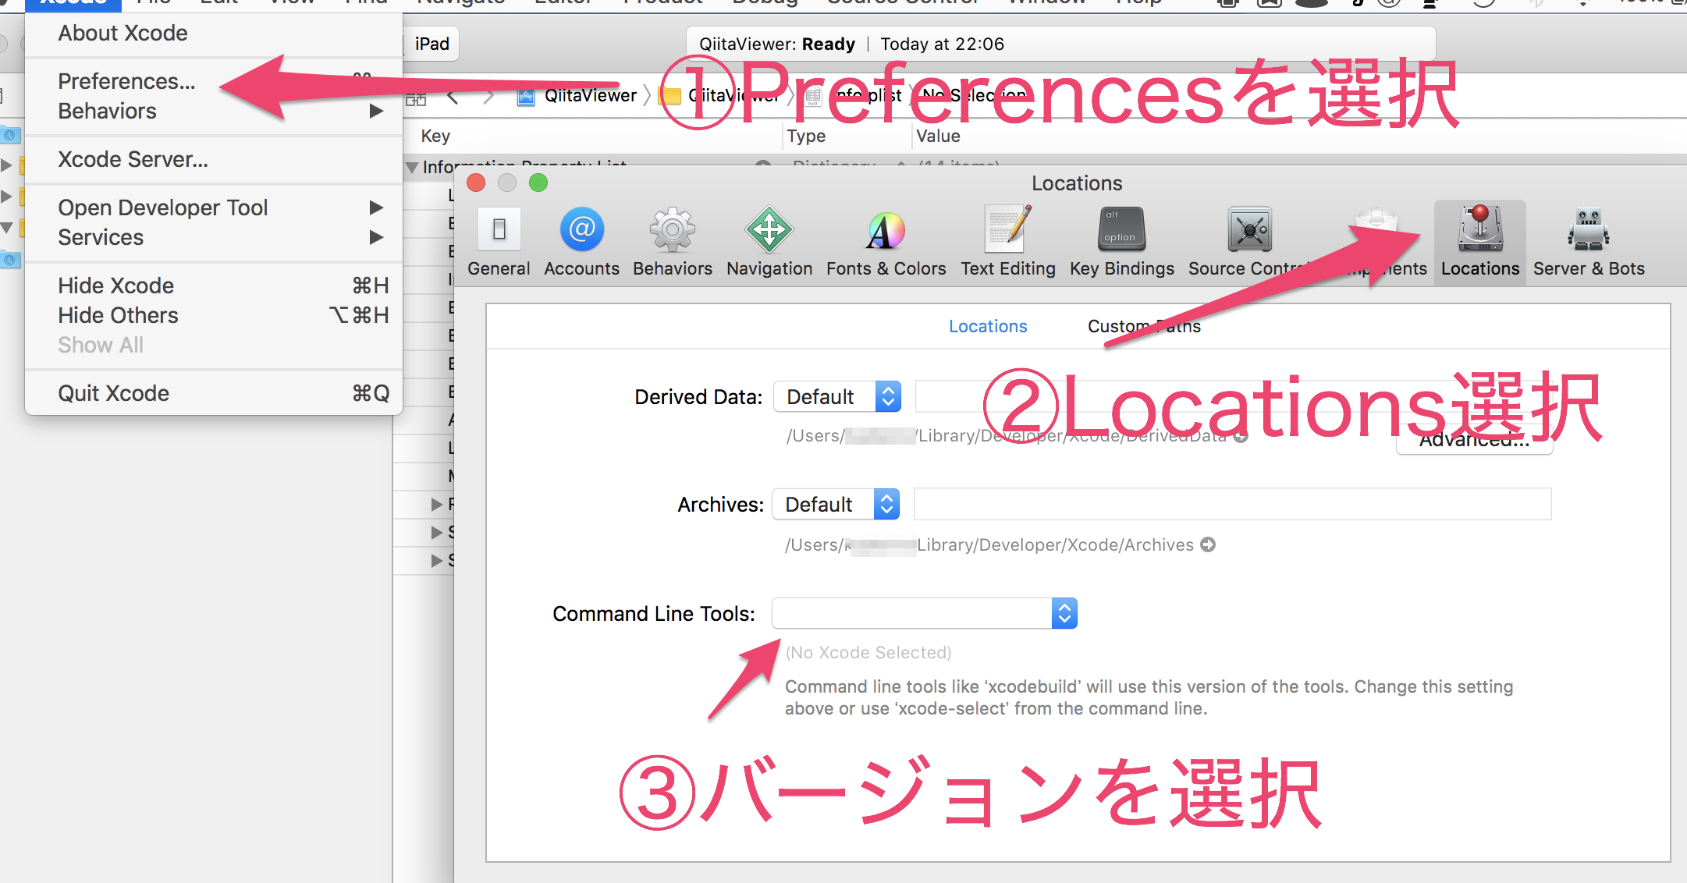Viewport: 1687px width, 883px height.
Task: Reveal the Derived Data path in Finder
Action: (1241, 436)
